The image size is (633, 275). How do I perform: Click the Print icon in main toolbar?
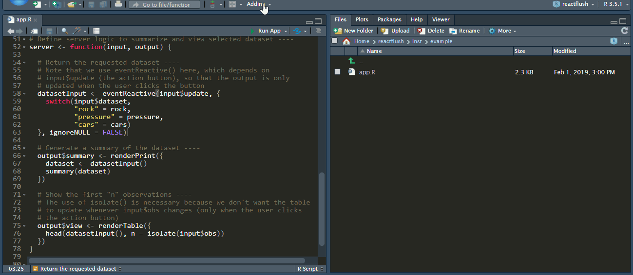[118, 4]
